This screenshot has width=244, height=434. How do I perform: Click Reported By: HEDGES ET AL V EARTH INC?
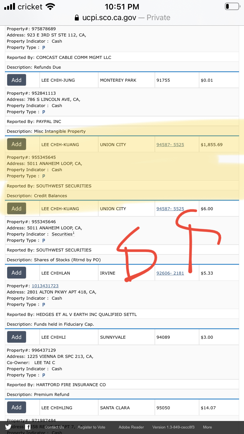[x=72, y=314]
